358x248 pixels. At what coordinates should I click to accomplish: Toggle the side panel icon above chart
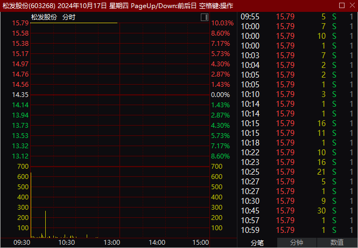(204, 17)
